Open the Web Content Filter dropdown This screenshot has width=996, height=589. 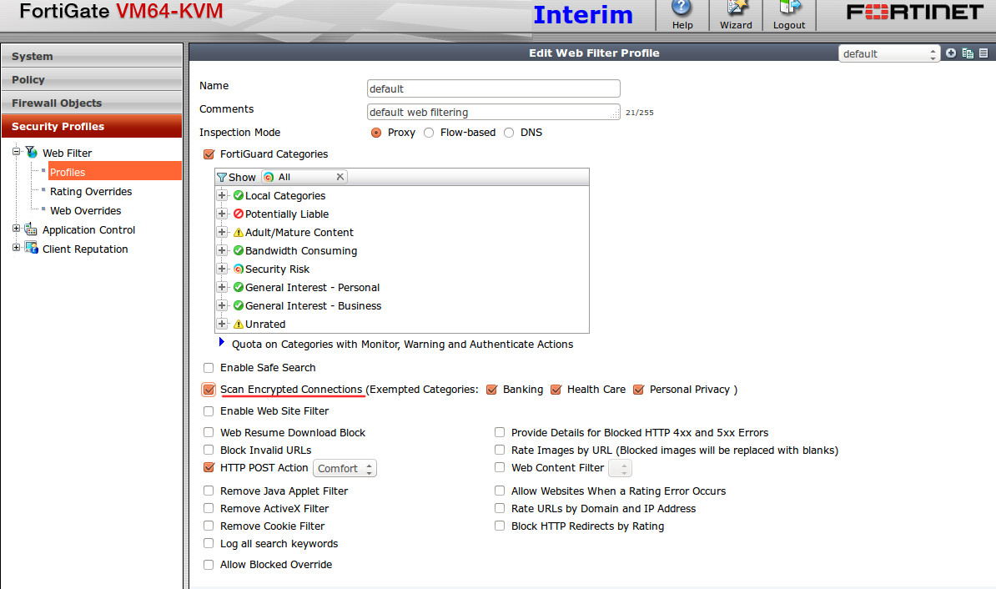tap(620, 468)
